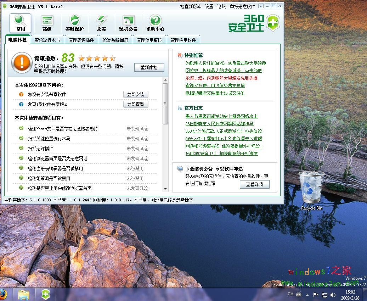
Task: Click the 360安全卫士 shield logo
Action: 272,23
